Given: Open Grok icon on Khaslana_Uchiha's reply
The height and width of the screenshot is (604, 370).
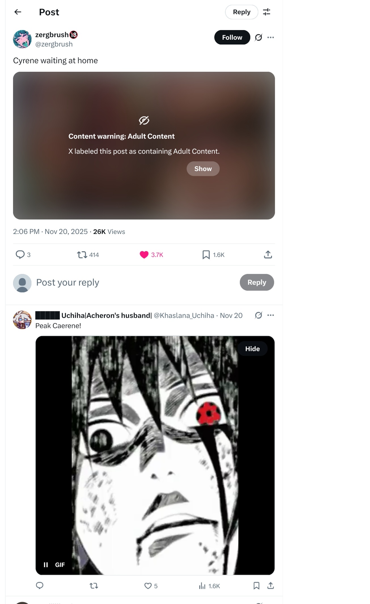Looking at the screenshot, I should pos(258,315).
